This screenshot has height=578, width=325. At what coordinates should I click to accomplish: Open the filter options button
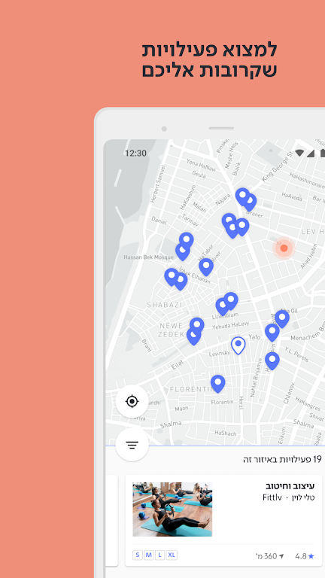132,445
